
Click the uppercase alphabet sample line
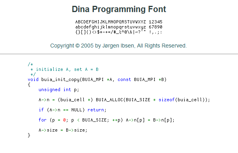point(111,22)
